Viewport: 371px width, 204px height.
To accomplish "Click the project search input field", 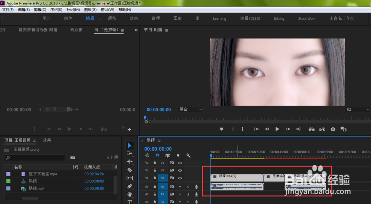I will [x=35, y=157].
